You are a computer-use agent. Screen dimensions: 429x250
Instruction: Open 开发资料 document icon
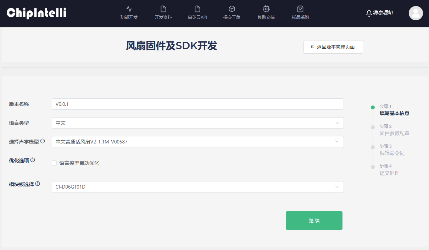(x=163, y=9)
